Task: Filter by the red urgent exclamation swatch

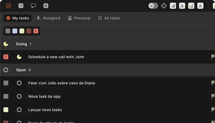Action: pyautogui.click(x=36, y=31)
